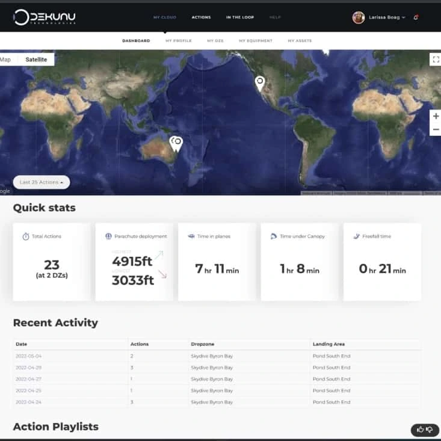Switch to My Equipment tab
Screen dimensions: 441x441
click(x=255, y=41)
